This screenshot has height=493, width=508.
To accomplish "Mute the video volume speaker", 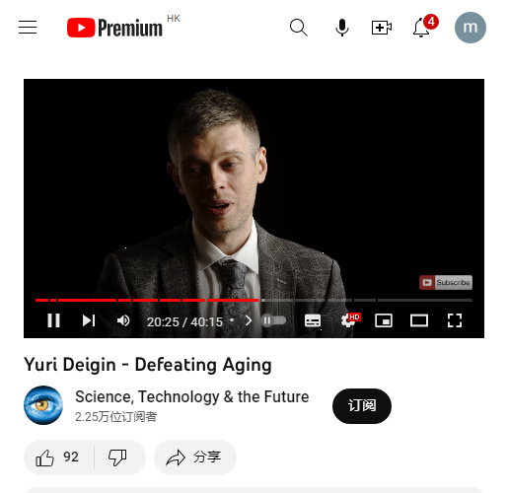I will pyautogui.click(x=123, y=320).
